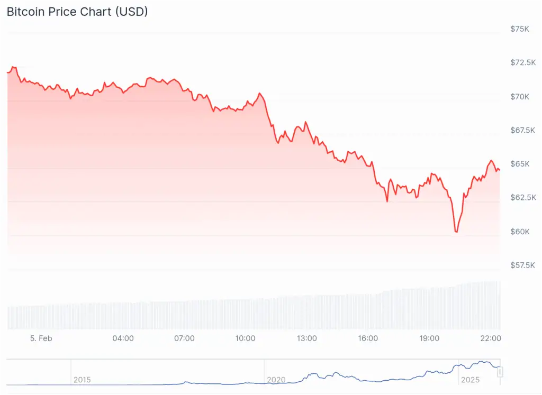Click the 10:00 time axis label

coord(246,338)
